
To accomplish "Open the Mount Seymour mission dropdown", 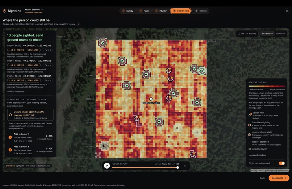I will (34, 9).
